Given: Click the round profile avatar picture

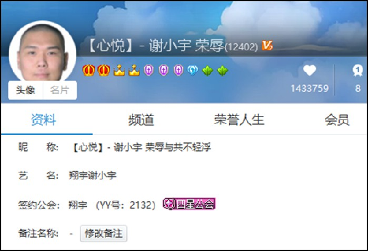Looking at the screenshot, I should (x=42, y=52).
